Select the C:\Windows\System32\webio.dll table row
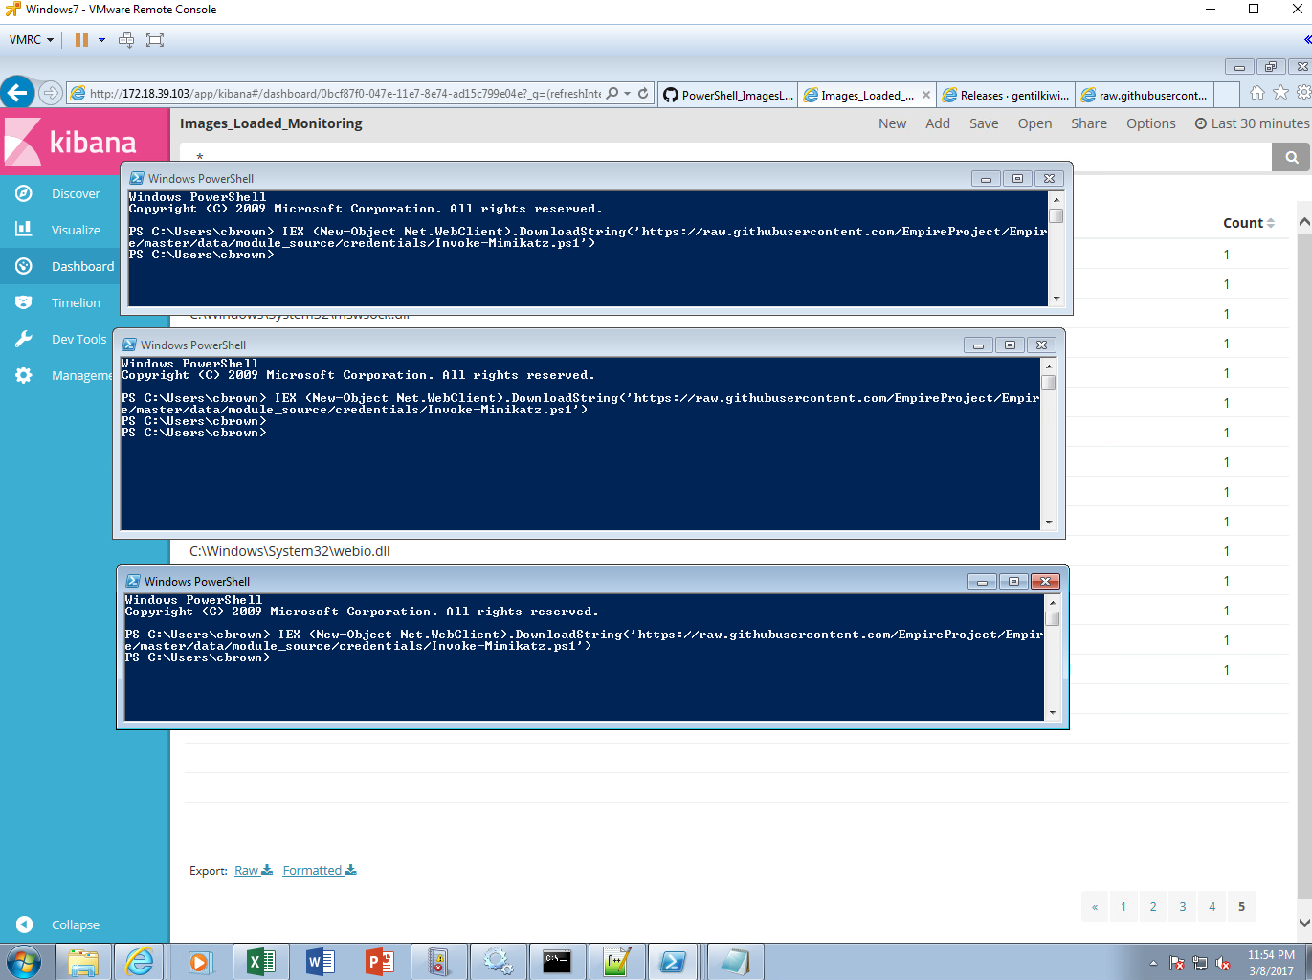 click(x=737, y=551)
